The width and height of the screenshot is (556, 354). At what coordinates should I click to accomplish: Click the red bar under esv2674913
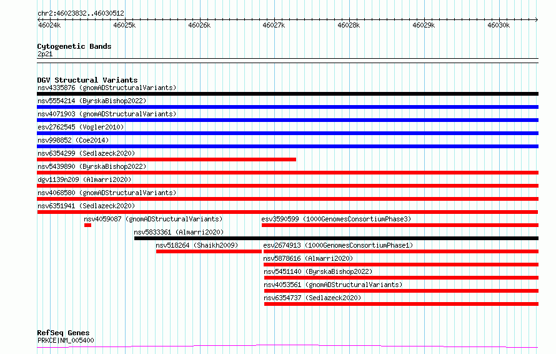[x=401, y=251]
